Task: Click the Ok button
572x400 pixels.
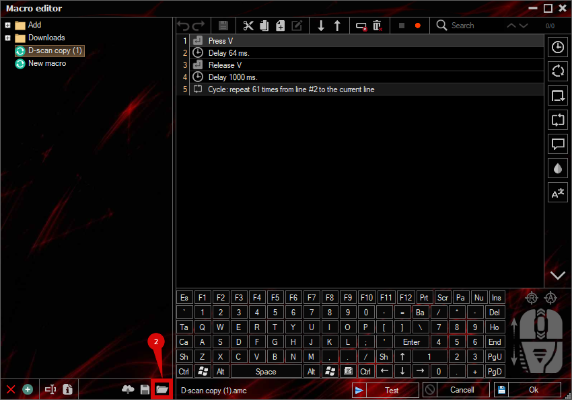Action: click(533, 390)
